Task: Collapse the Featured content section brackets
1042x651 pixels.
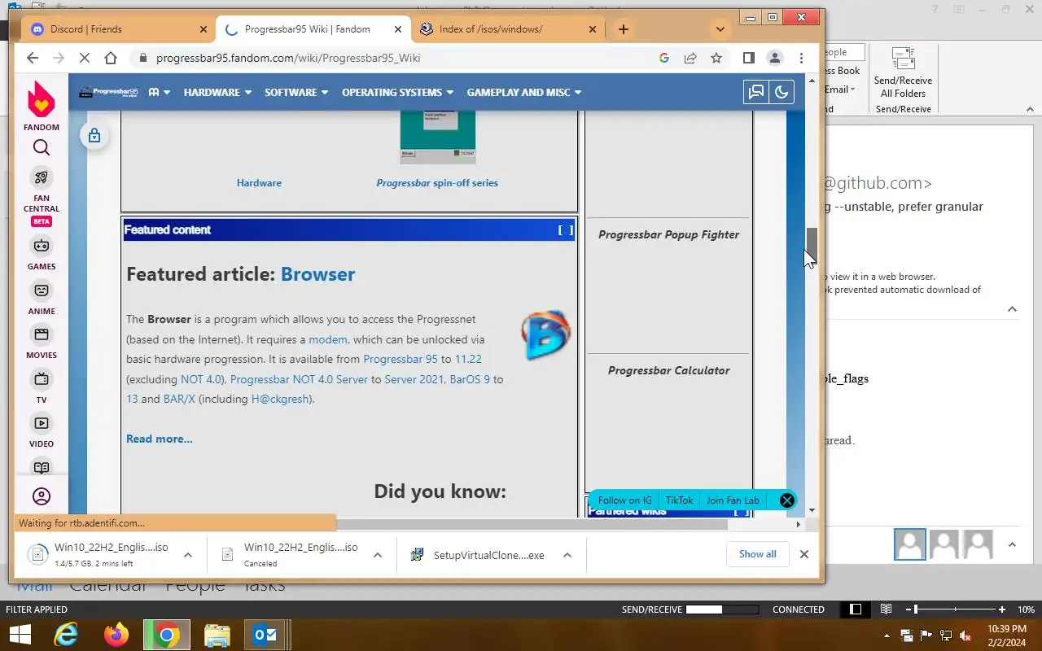Action: pyautogui.click(x=565, y=230)
